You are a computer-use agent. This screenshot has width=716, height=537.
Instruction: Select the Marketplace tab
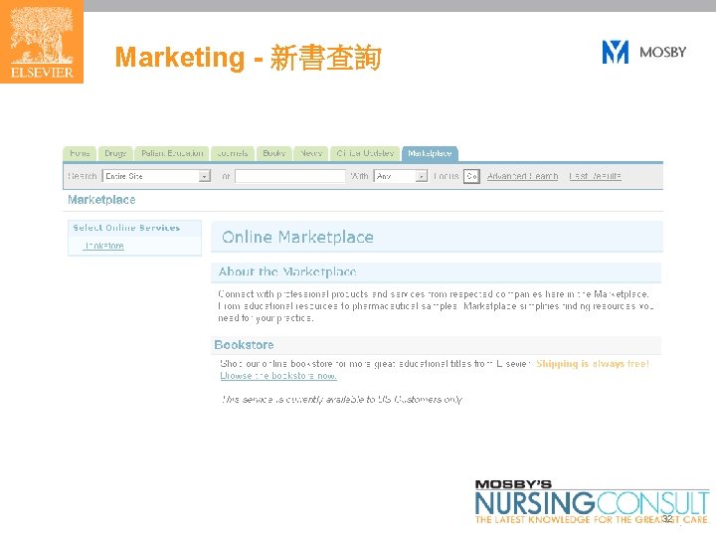[430, 153]
